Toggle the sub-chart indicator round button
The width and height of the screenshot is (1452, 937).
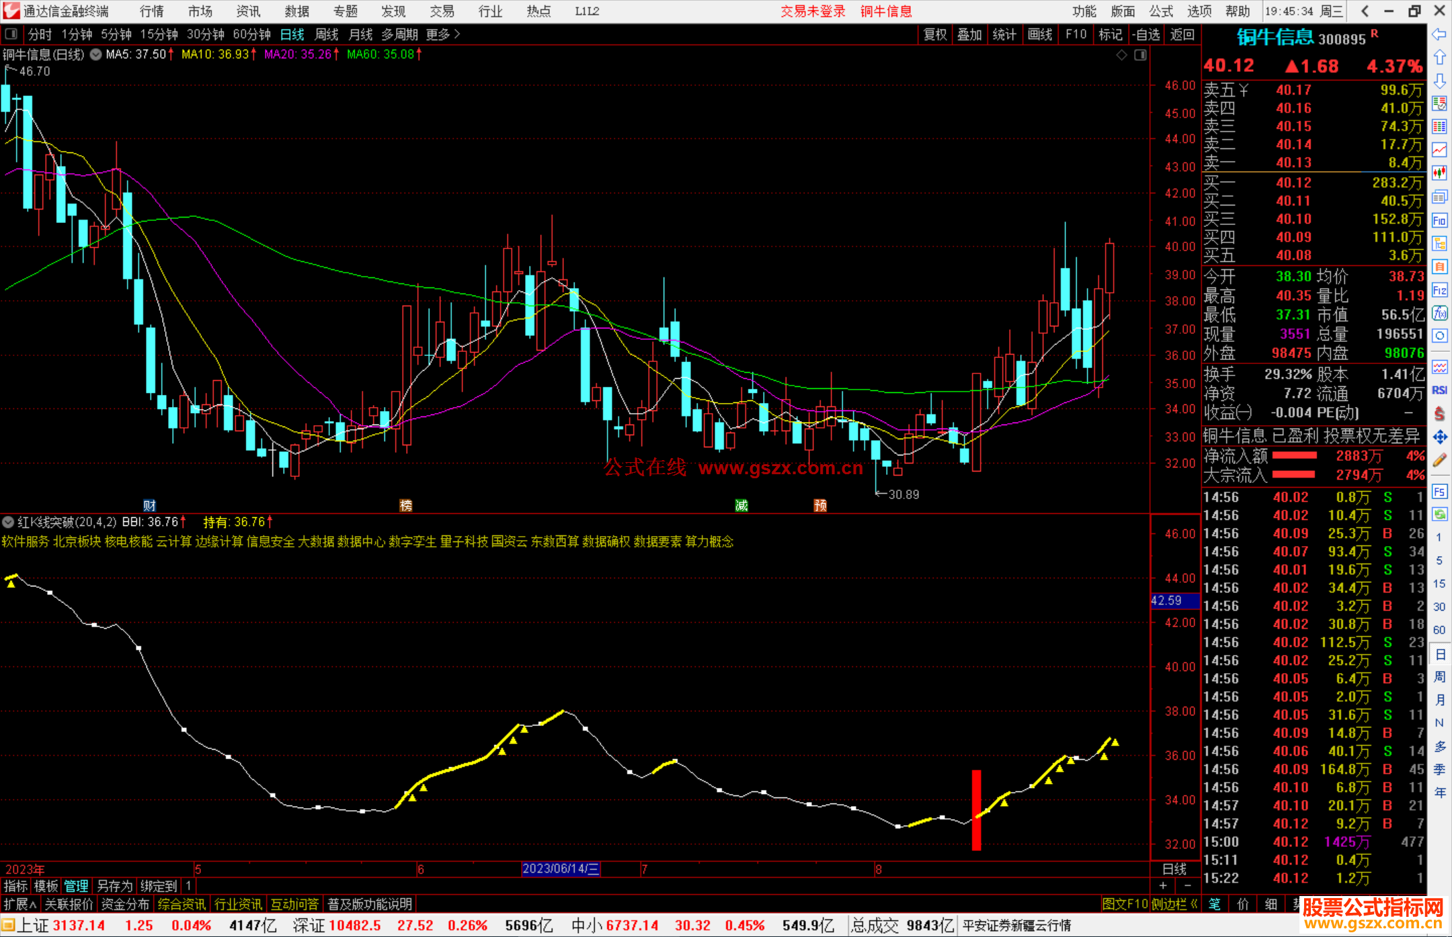(8, 522)
